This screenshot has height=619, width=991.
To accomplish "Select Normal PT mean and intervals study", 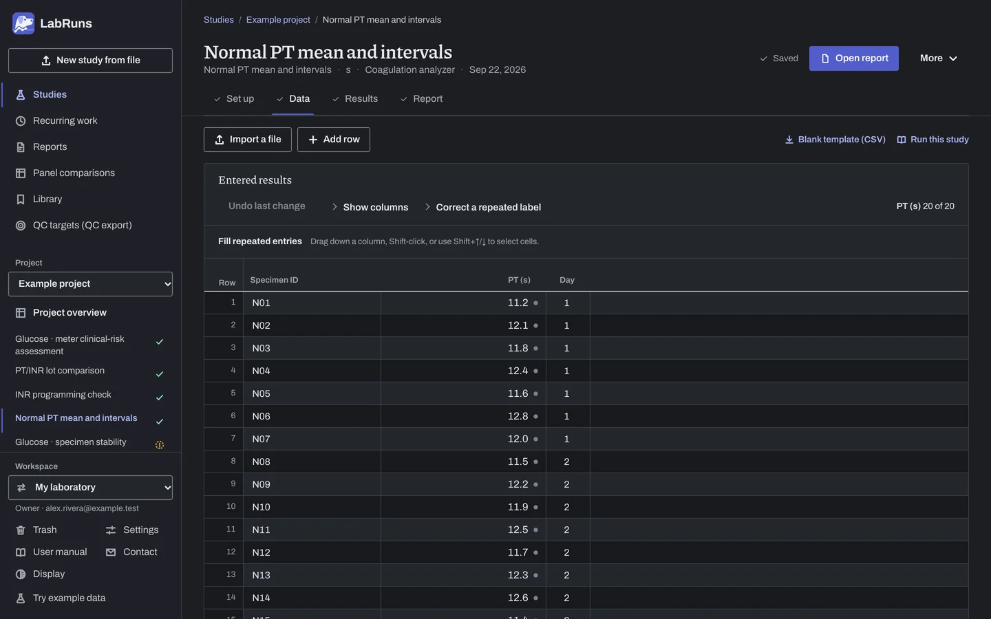I will (x=76, y=418).
